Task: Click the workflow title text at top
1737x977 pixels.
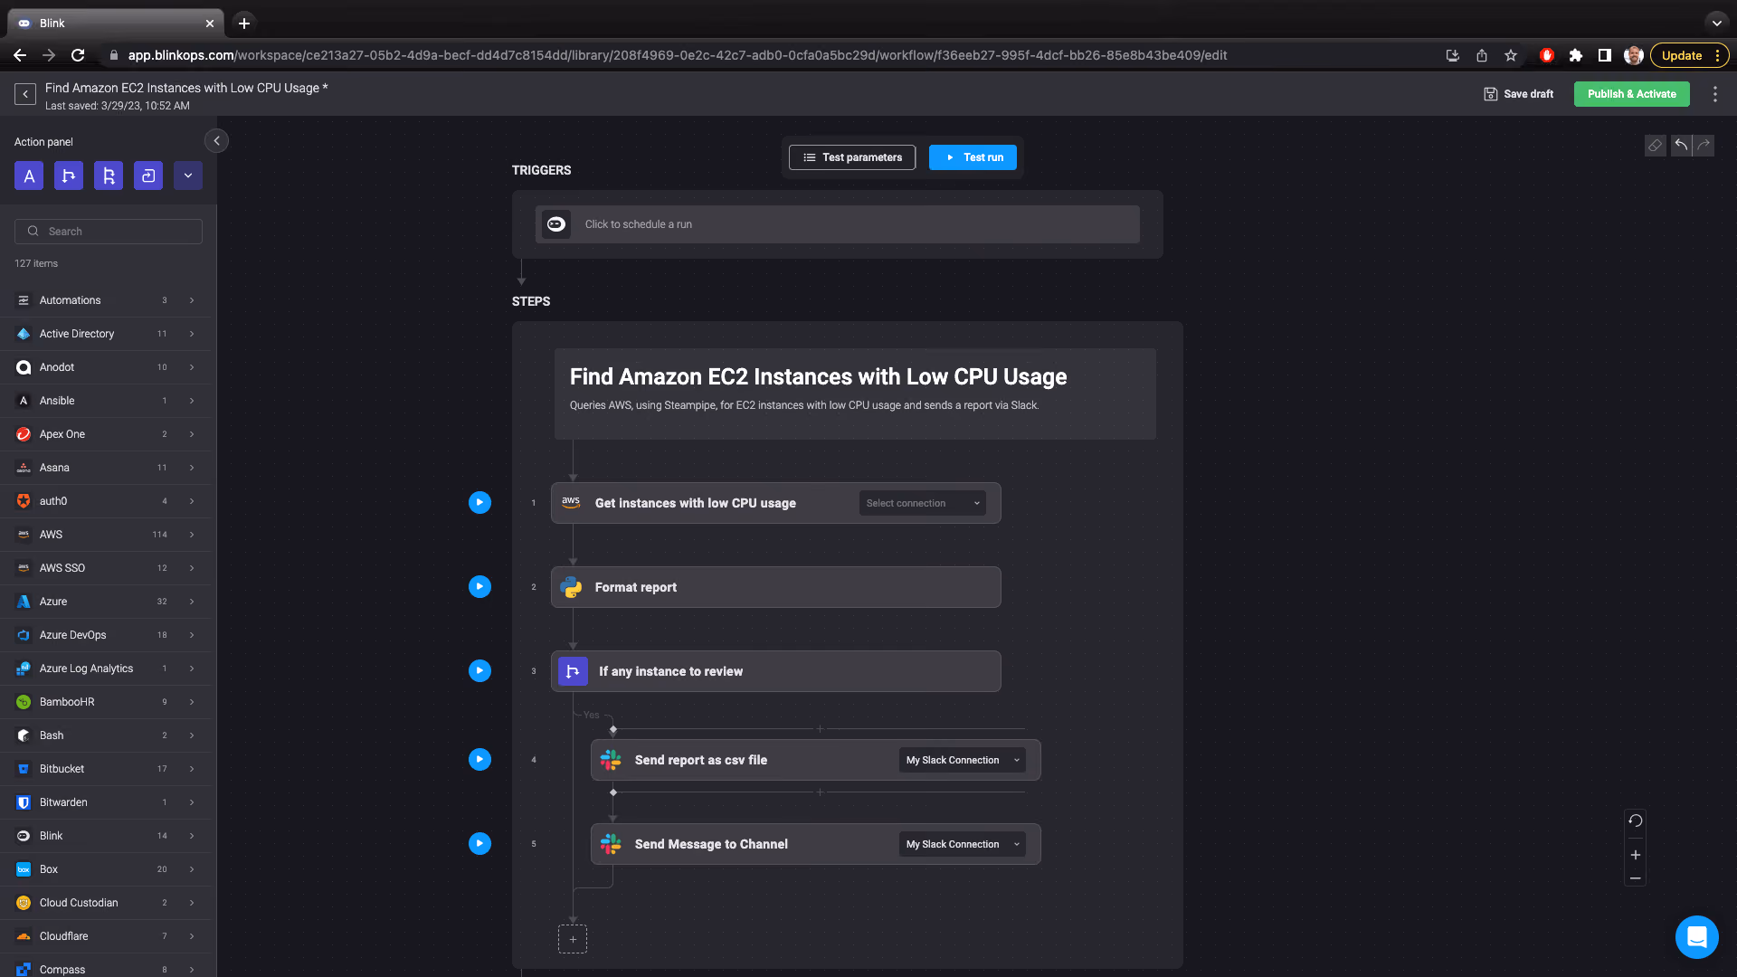Action: click(x=186, y=88)
